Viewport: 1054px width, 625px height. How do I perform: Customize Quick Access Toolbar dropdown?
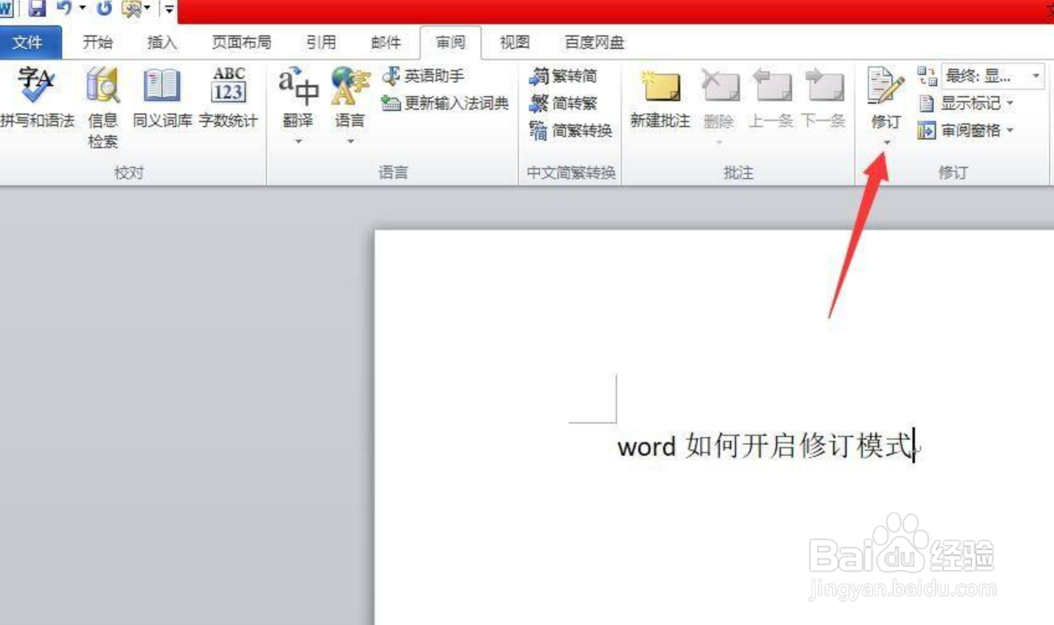[x=169, y=9]
